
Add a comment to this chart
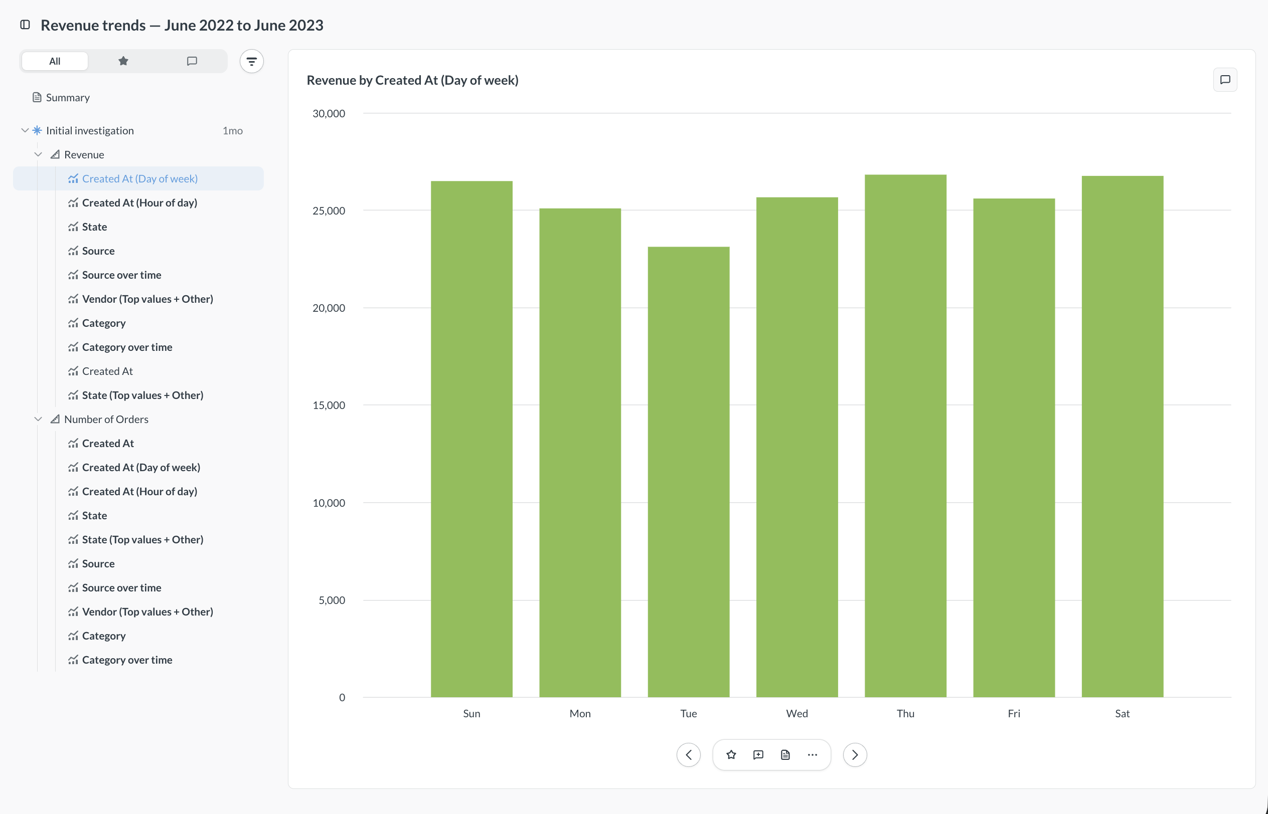[x=758, y=755]
